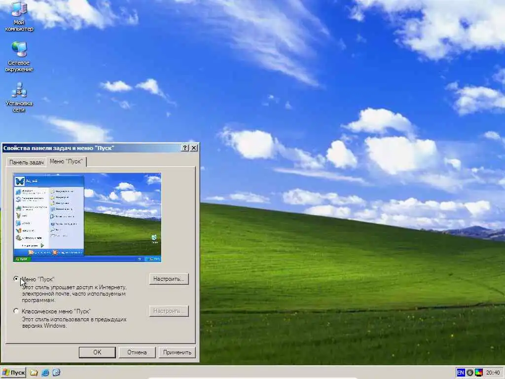
Task: Switch to the Меню "Пуск" tab
Action: point(67,161)
